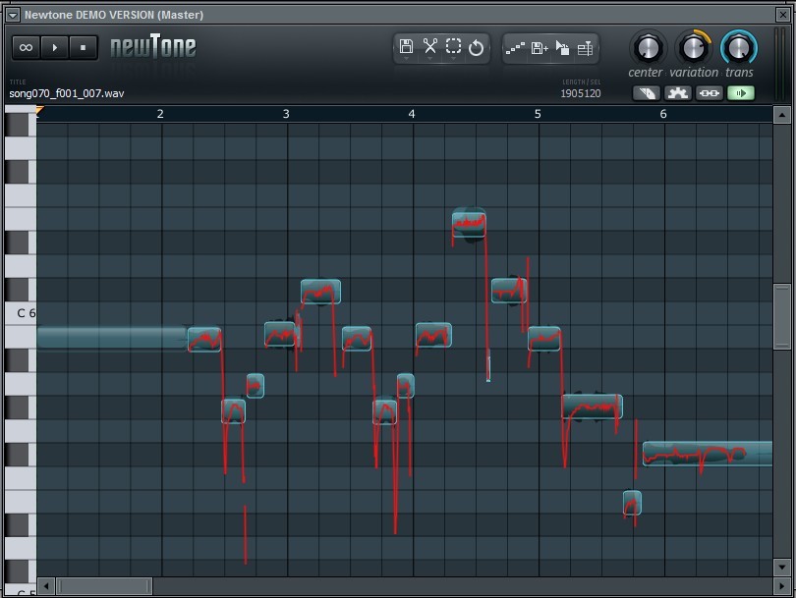796x598 pixels.
Task: Click the advanced settings gear button
Action: tap(678, 93)
